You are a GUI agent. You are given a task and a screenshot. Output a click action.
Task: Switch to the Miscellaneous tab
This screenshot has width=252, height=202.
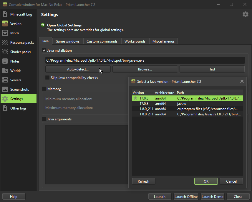click(163, 41)
